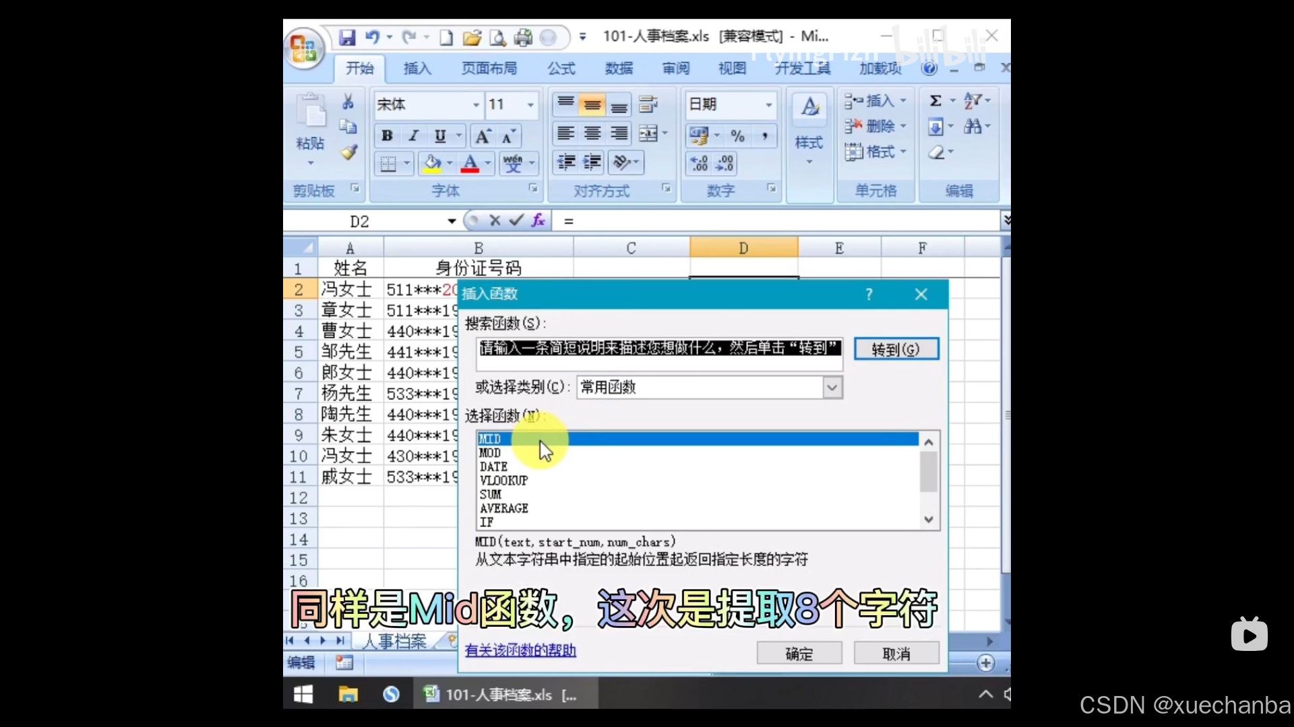The height and width of the screenshot is (727, 1294).
Task: Open the function category dropdown 常用函数
Action: 832,388
